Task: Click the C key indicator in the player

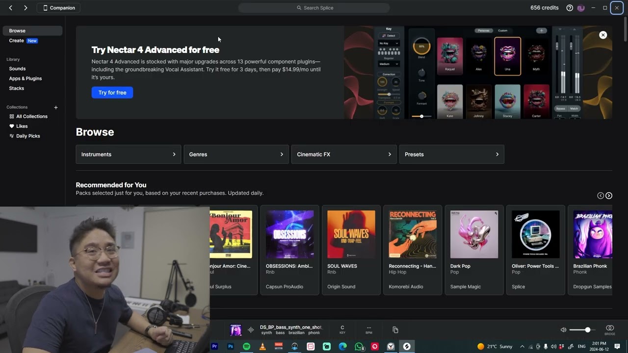Action: click(342, 329)
